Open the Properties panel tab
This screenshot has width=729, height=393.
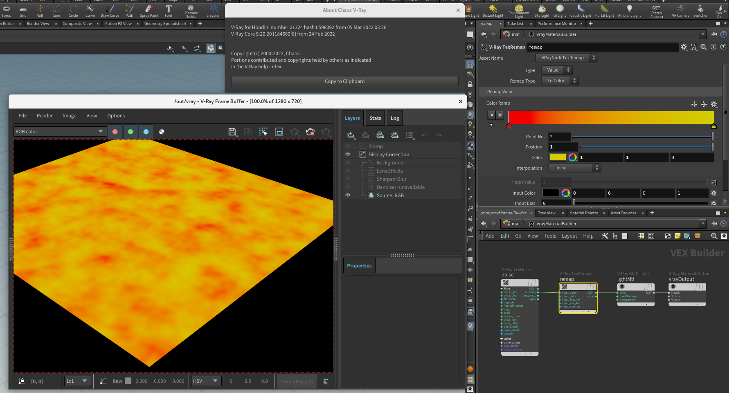point(359,266)
